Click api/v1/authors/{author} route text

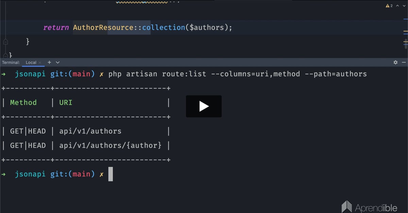pyautogui.click(x=110, y=146)
